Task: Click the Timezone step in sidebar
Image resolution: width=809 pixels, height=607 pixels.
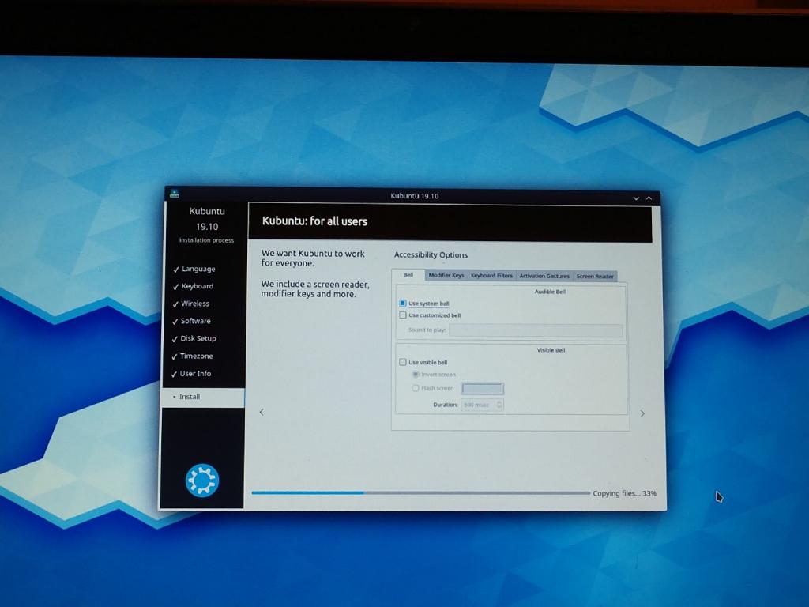Action: point(196,356)
